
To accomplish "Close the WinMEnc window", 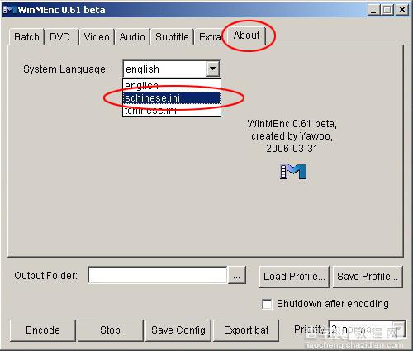I will (402, 10).
